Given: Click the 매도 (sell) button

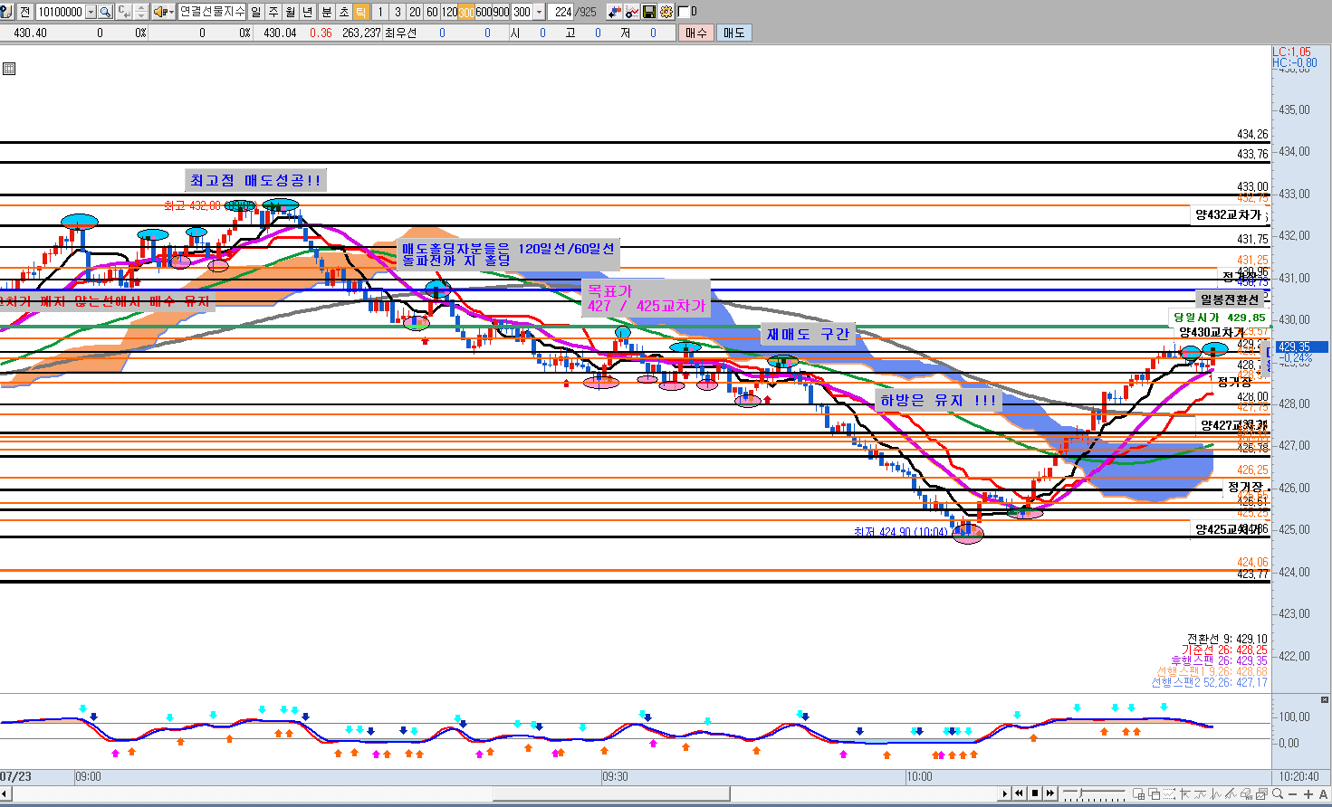Looking at the screenshot, I should coord(733,33).
